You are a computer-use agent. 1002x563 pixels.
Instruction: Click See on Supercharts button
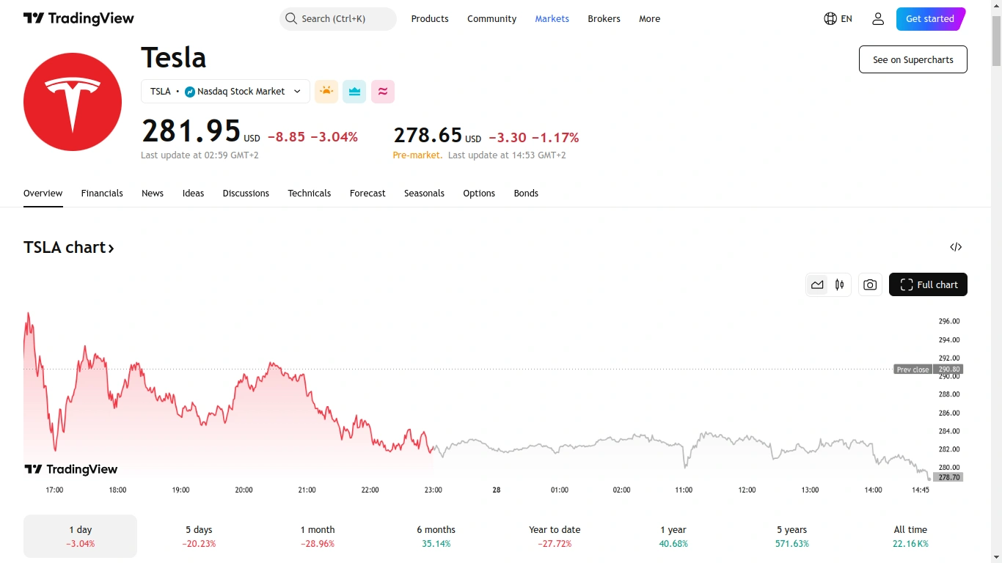[913, 59]
